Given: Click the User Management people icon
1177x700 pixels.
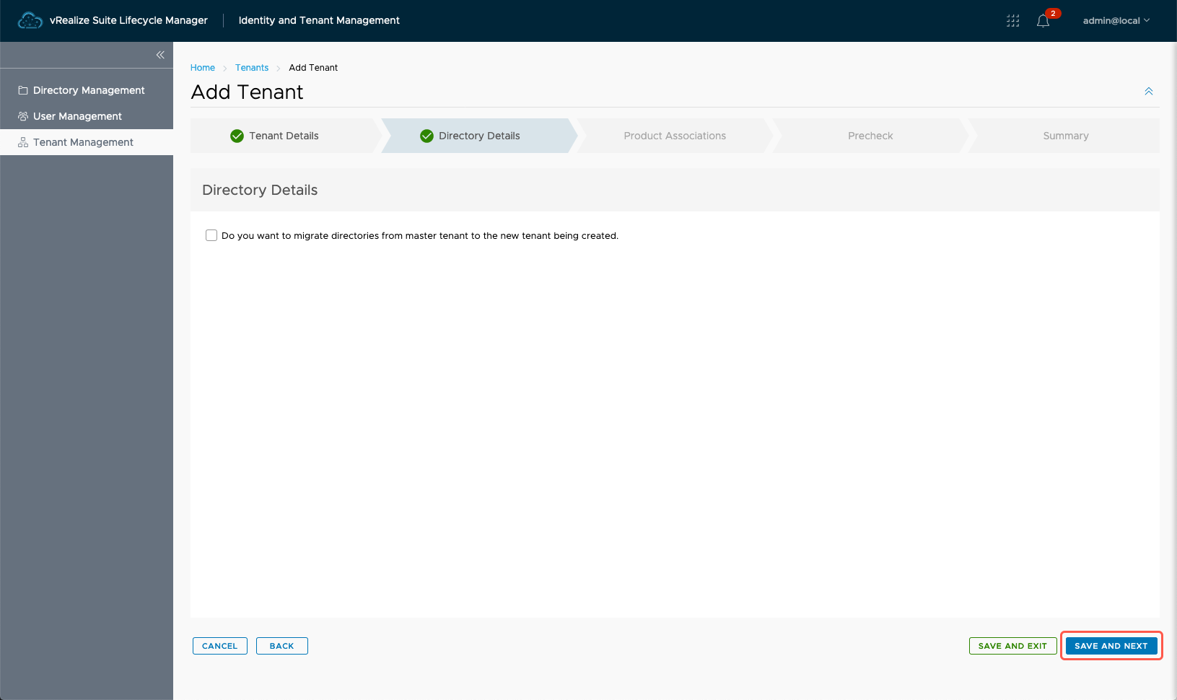Looking at the screenshot, I should (23, 116).
